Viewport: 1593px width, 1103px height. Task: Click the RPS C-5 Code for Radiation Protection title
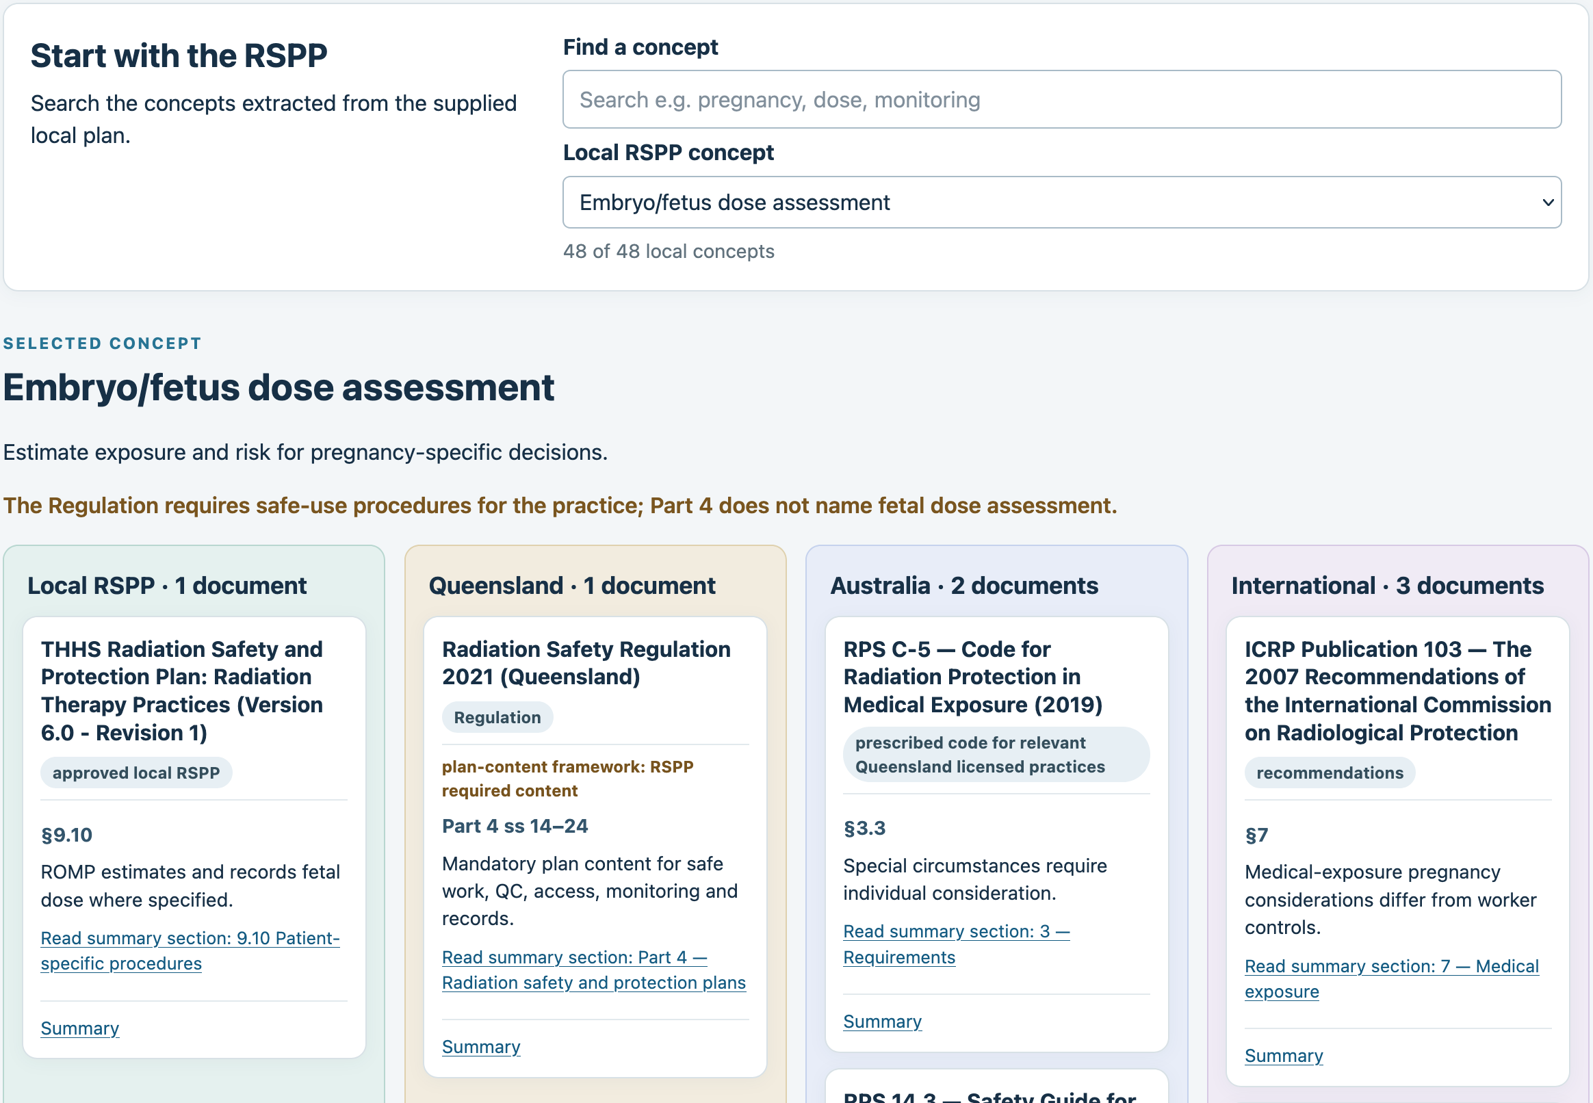[x=972, y=677]
